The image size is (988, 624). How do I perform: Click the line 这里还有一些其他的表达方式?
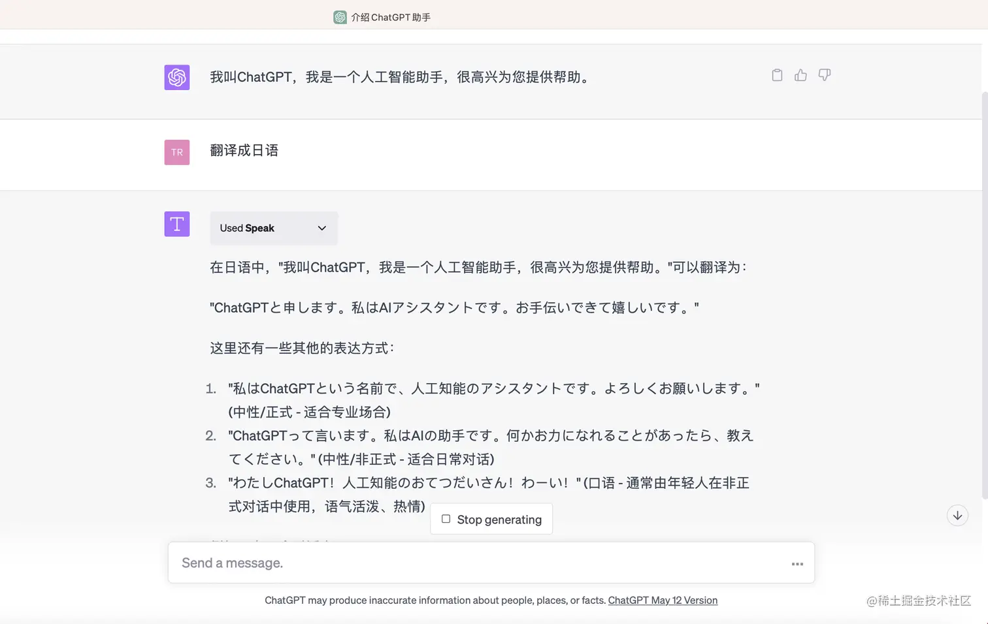pos(302,348)
